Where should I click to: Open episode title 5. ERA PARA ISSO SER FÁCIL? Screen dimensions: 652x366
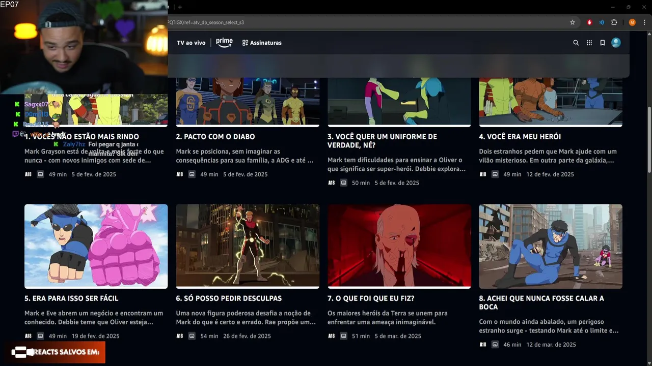tap(71, 298)
